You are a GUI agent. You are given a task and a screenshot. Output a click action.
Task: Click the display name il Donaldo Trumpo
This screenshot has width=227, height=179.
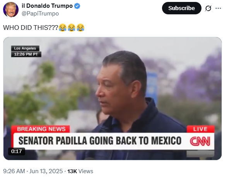point(47,6)
